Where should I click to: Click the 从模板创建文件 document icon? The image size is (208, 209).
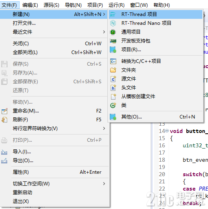pos(113,96)
